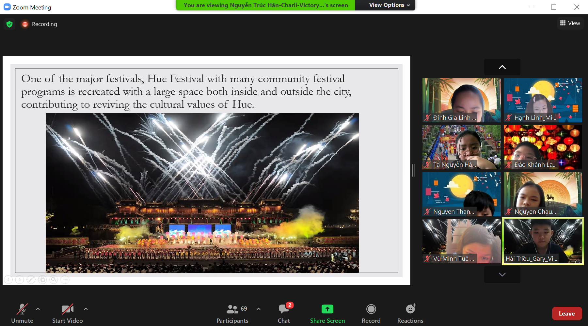The image size is (588, 326).
Task: Unmute the microphone
Action: pyautogui.click(x=22, y=313)
